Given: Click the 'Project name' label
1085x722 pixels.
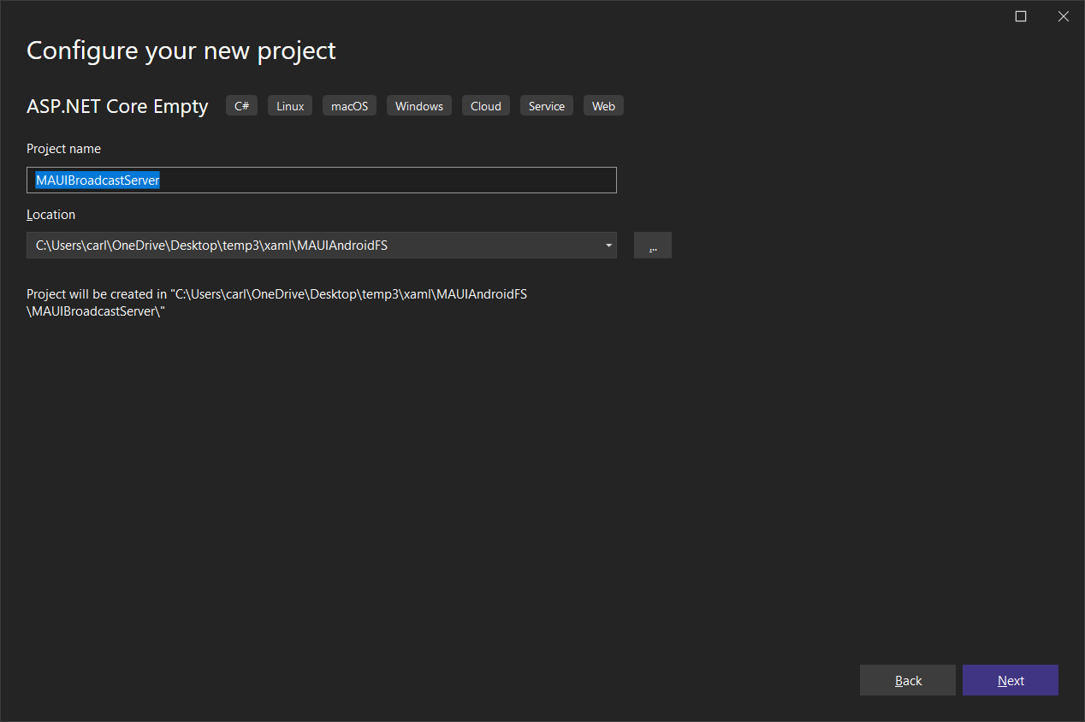Looking at the screenshot, I should point(63,149).
